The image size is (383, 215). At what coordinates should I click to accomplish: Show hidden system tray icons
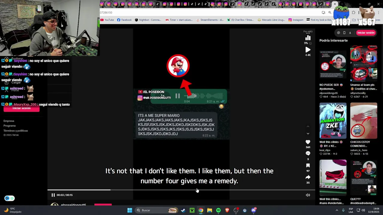337,210
